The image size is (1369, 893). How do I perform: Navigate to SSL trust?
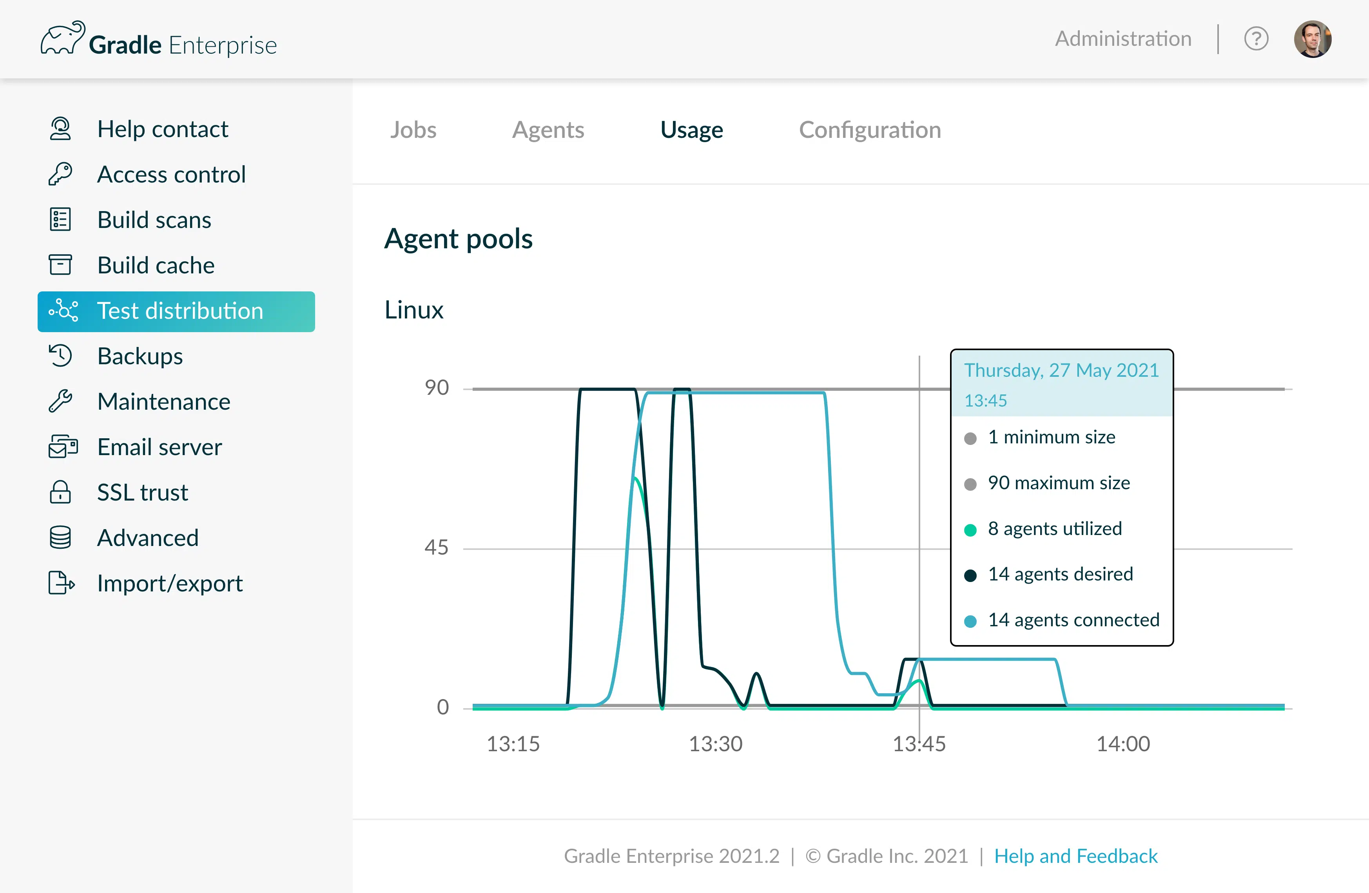tap(176, 492)
